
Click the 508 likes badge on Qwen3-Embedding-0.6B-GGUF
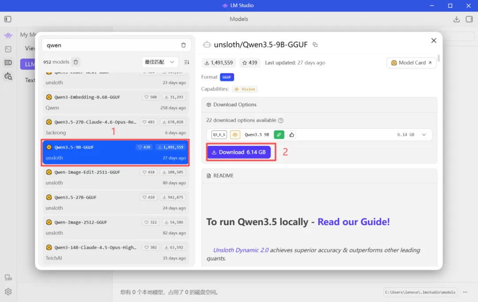tap(150, 97)
